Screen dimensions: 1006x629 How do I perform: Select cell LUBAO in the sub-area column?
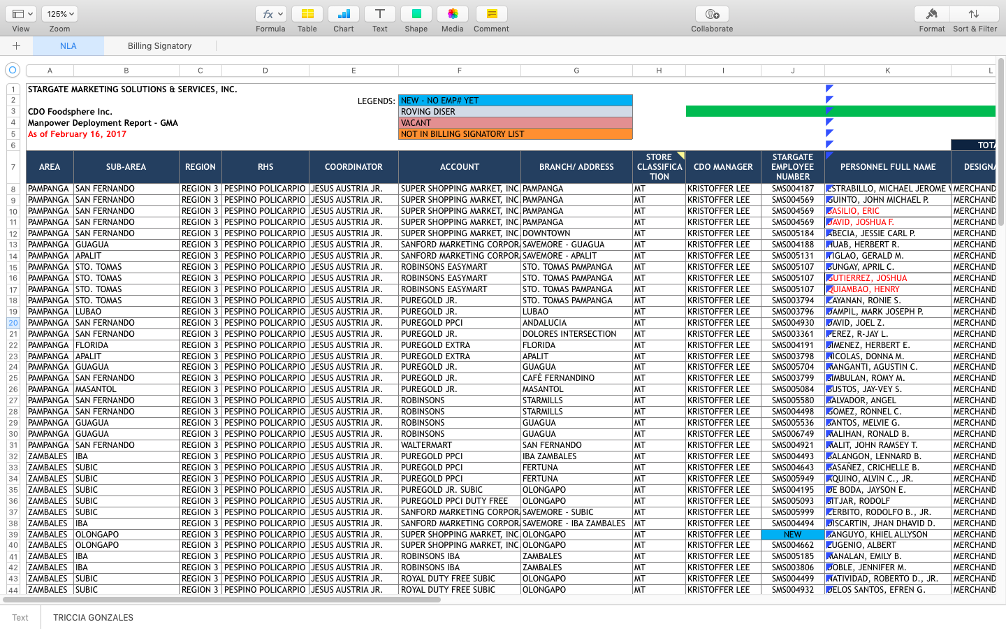[x=126, y=312]
